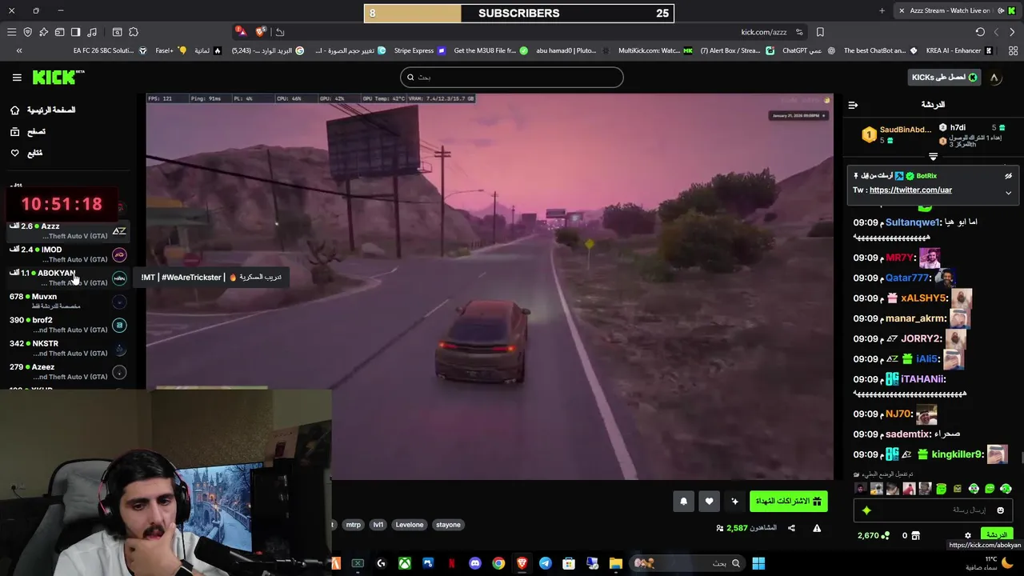Viewport: 1024px width, 576px height.
Task: Click the report warning triangle icon
Action: coord(817,528)
